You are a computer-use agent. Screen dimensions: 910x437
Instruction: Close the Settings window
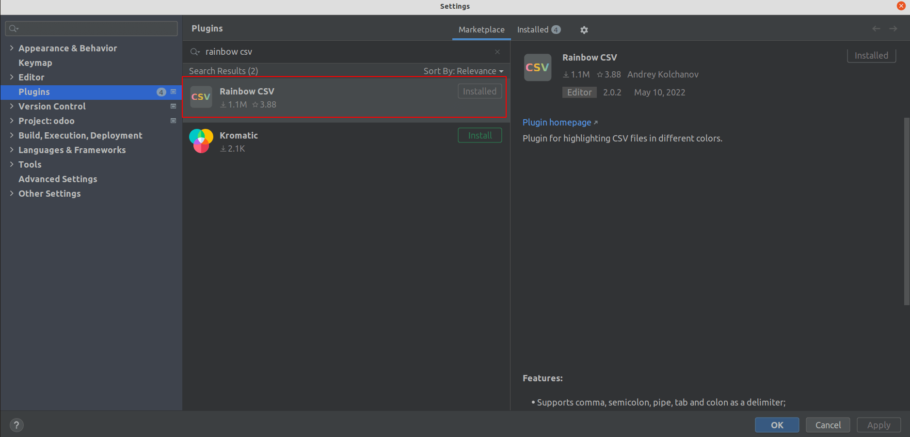point(901,6)
